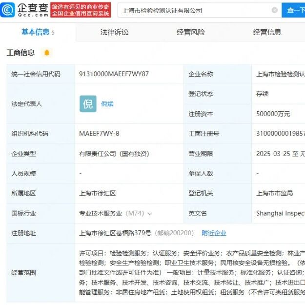Screen dimensions: 305x305
Task: Clear search box with the X icon
Action: [x=274, y=10]
